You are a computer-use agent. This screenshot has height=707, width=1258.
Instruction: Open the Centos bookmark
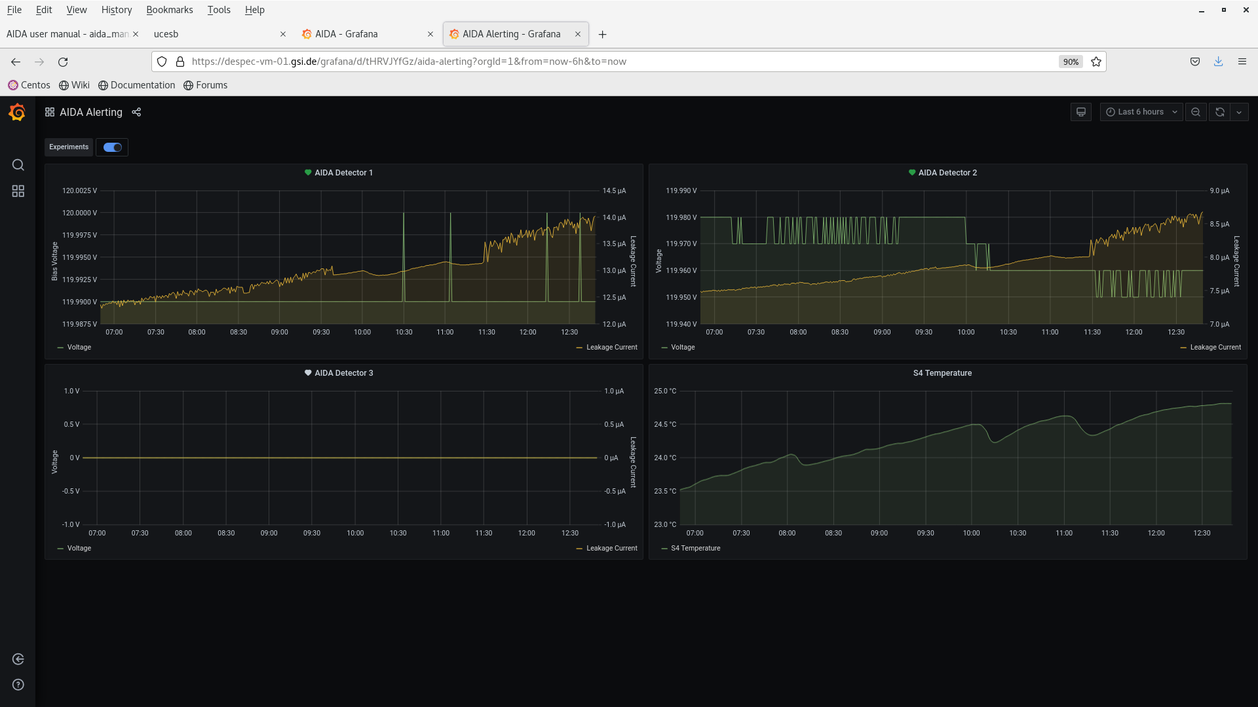[x=29, y=85]
